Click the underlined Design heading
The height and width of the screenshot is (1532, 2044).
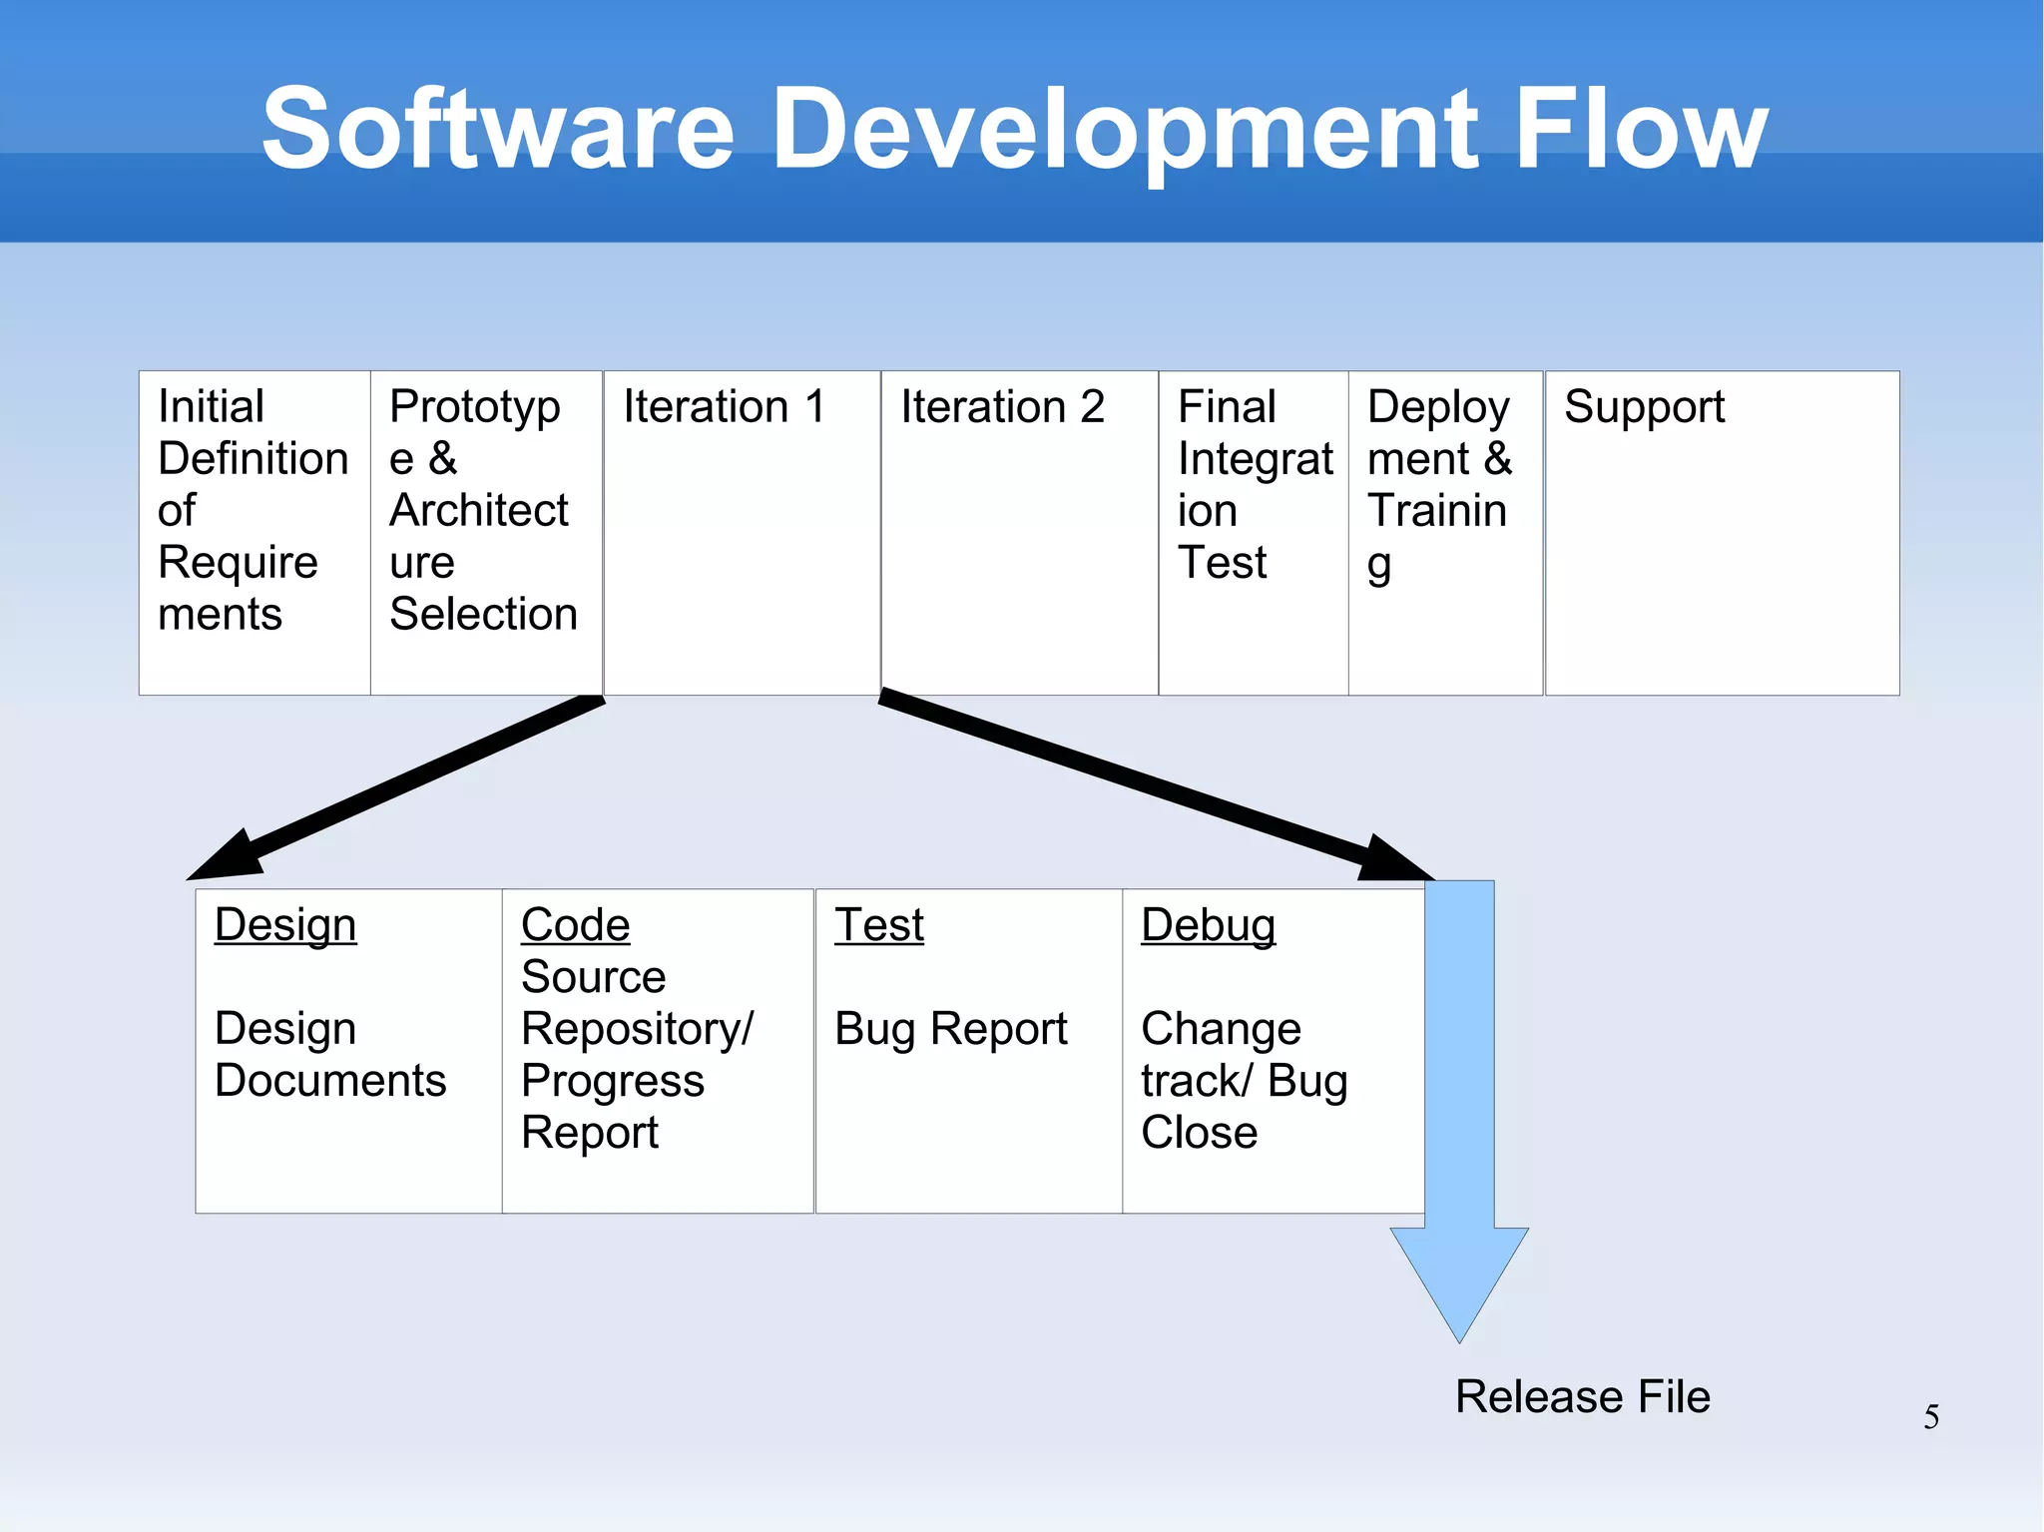coord(285,925)
